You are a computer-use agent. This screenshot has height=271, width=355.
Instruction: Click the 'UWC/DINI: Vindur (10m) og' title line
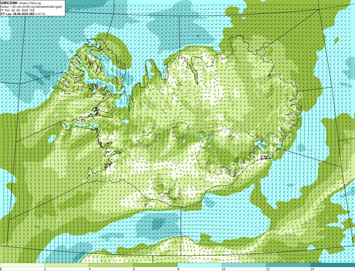21,3
